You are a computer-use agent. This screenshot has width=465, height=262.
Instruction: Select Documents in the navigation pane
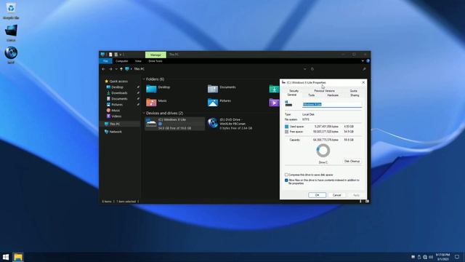tap(119, 99)
